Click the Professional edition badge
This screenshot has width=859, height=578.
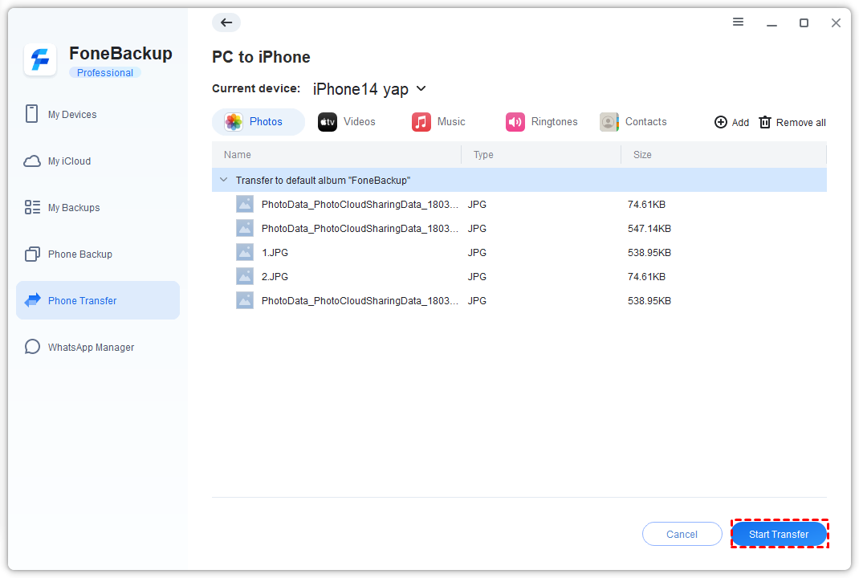[x=104, y=72]
